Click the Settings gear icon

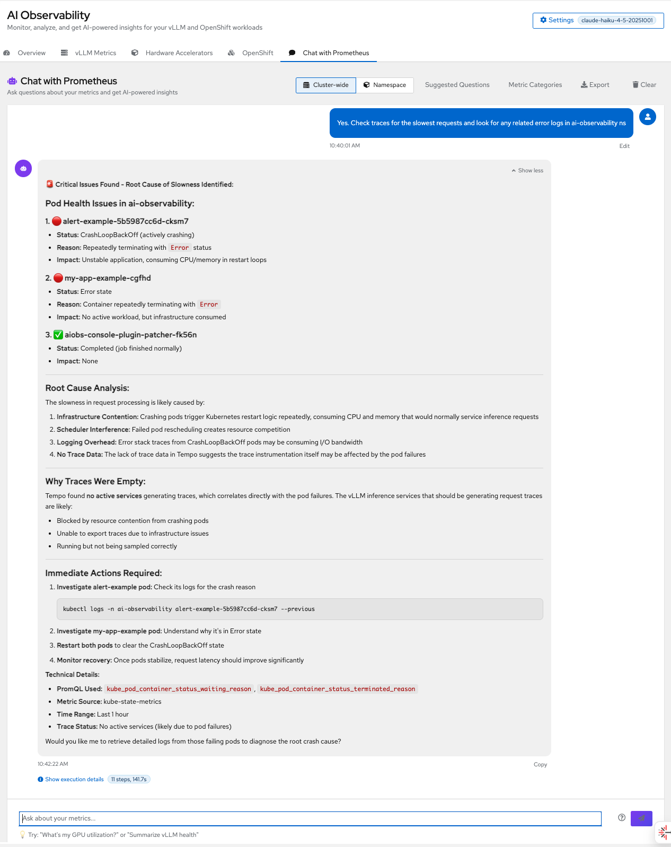click(x=543, y=20)
